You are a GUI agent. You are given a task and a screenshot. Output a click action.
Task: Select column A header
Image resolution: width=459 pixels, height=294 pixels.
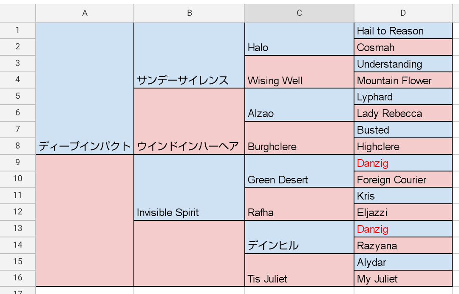click(x=85, y=13)
